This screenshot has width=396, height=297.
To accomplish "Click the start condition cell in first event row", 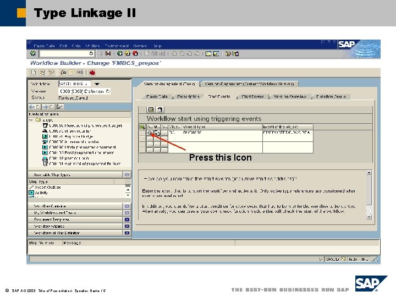I will [x=164, y=133].
